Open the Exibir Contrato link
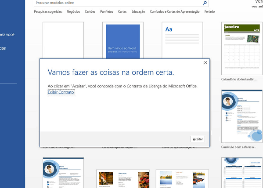 click(61, 92)
